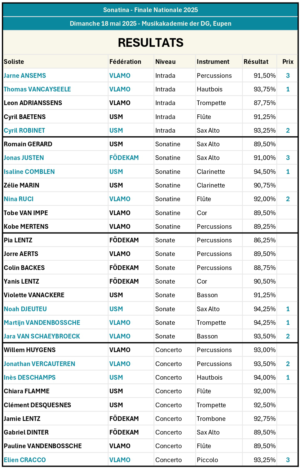The width and height of the screenshot is (300, 468).
Task: Click the Jarne ANSEMS soloist name
Action: [25, 76]
